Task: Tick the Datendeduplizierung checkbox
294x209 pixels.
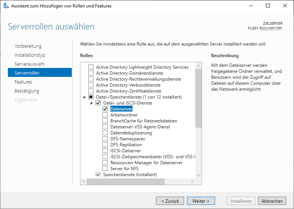Action: [x=105, y=133]
